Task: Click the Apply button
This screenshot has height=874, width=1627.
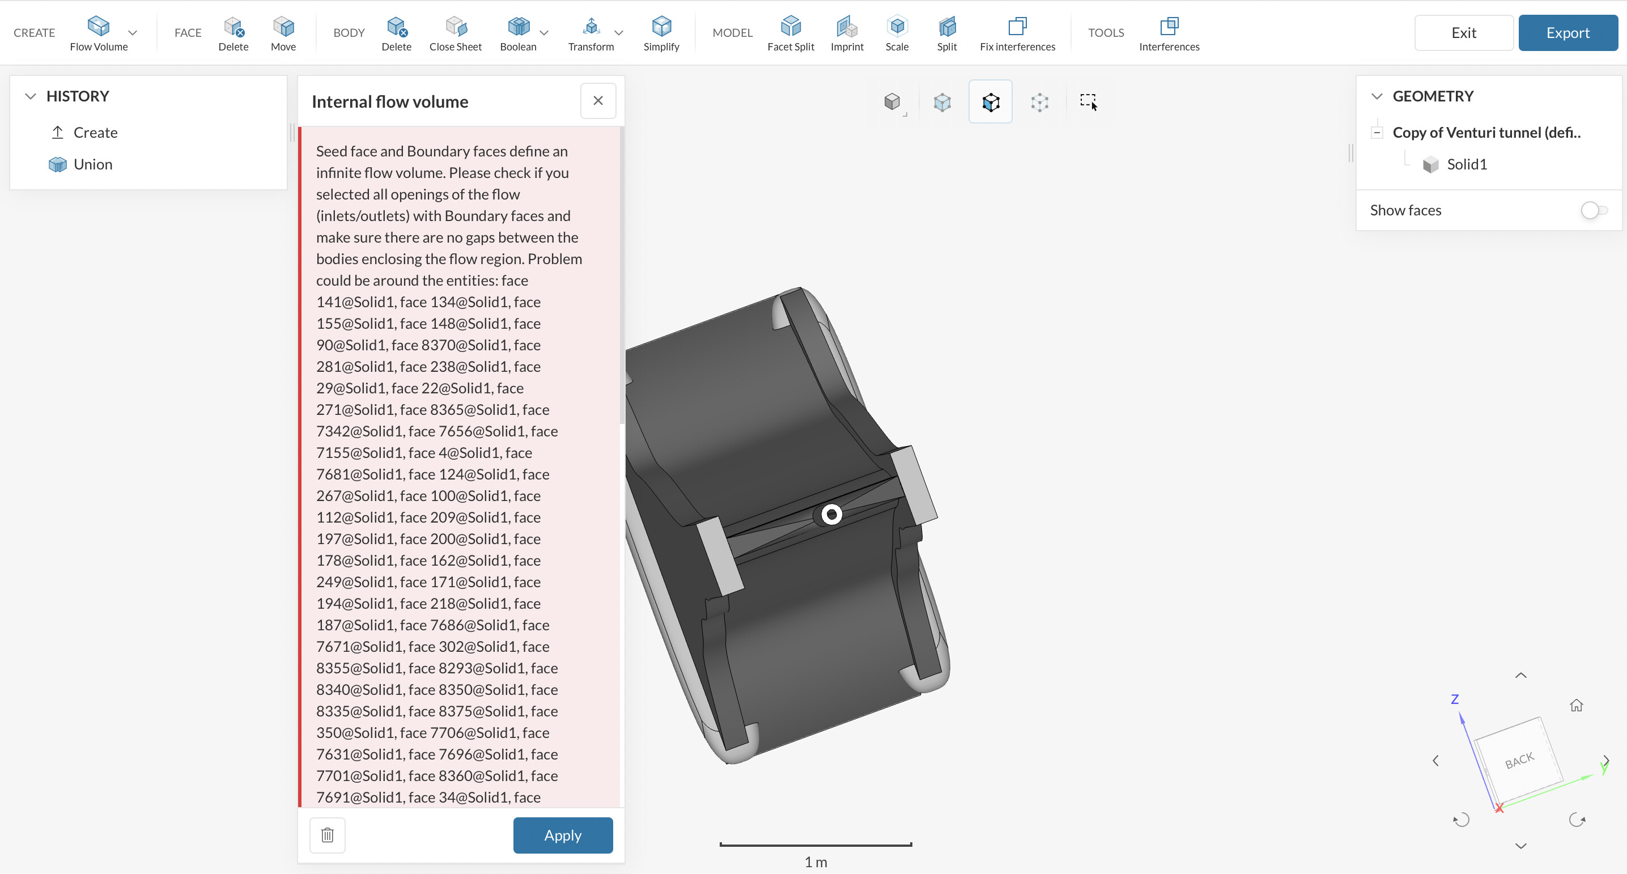Action: tap(562, 835)
